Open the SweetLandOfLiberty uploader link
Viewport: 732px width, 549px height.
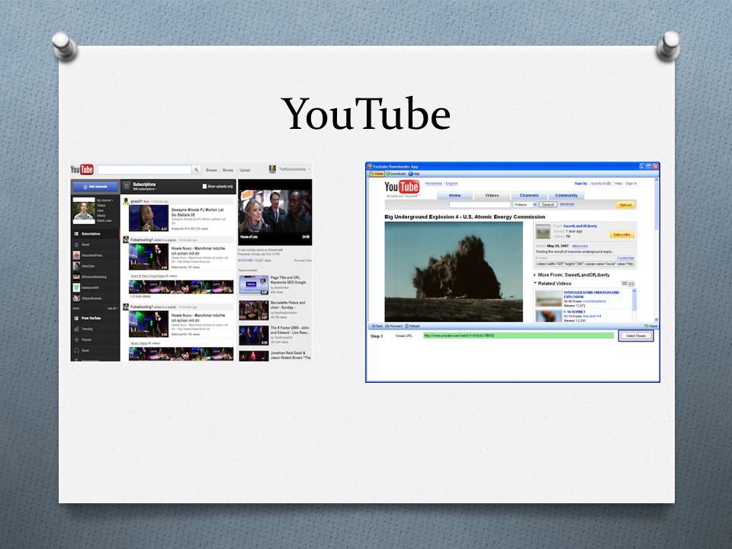coord(579,226)
